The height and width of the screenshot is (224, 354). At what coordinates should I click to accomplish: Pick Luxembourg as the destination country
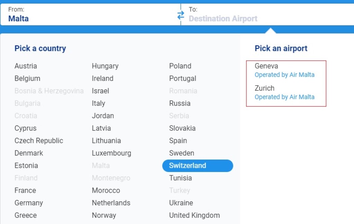111,153
